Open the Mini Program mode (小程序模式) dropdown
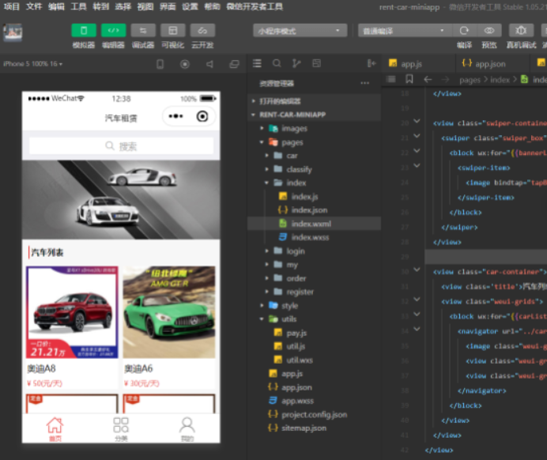This screenshot has height=460, width=547. 300,31
